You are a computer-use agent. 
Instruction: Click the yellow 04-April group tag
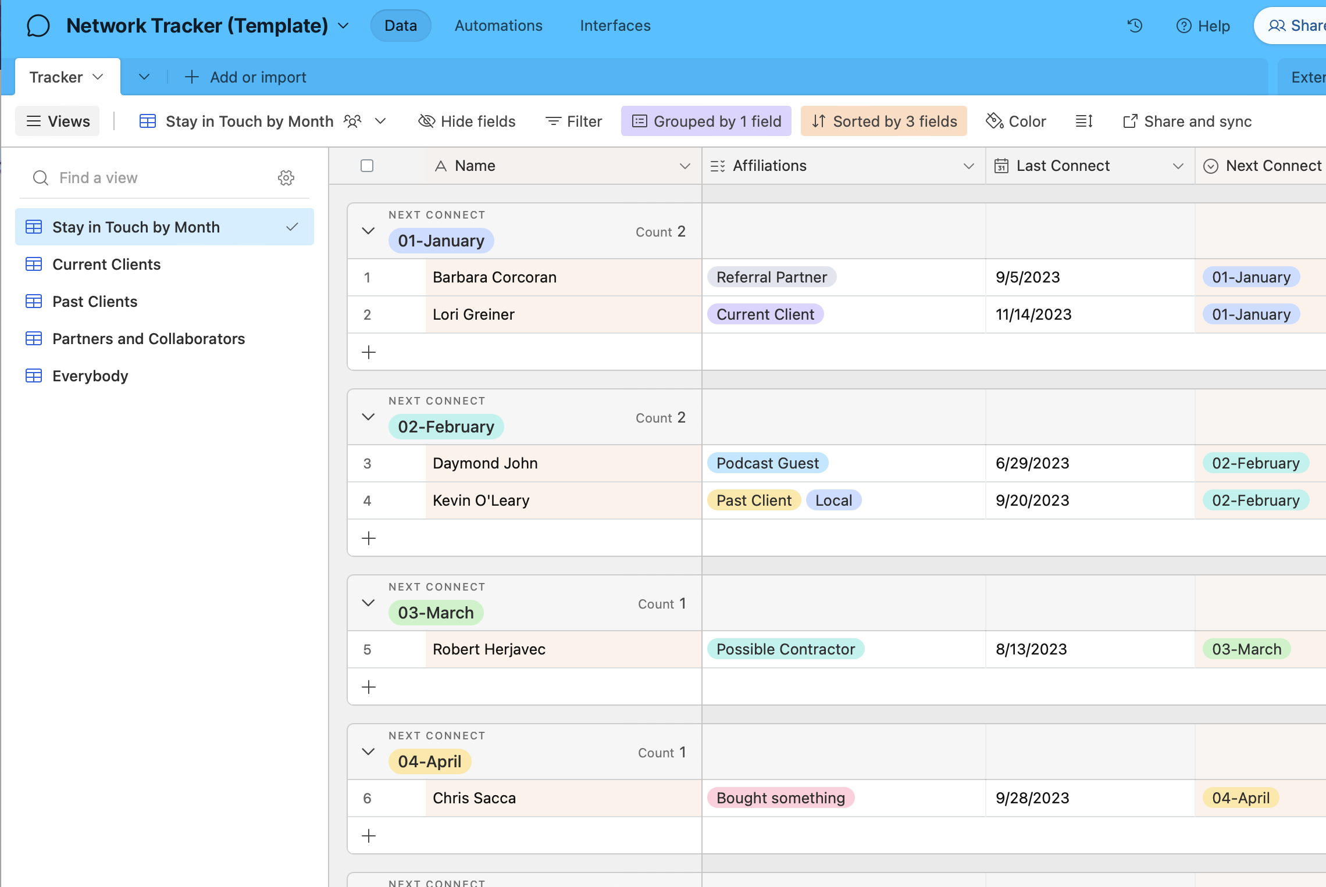tap(429, 761)
